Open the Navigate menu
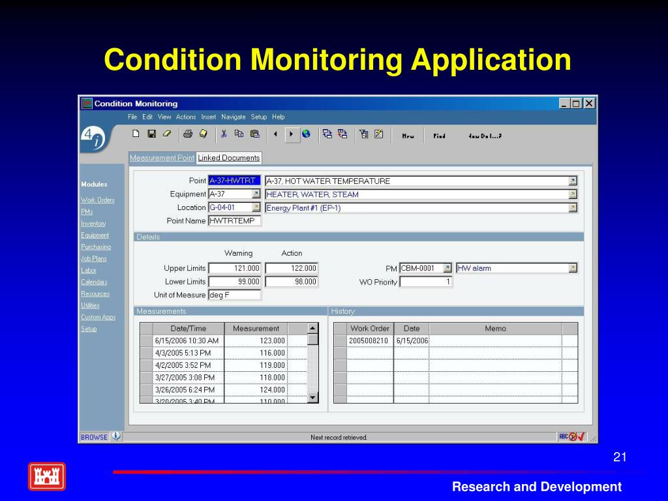 pos(233,117)
